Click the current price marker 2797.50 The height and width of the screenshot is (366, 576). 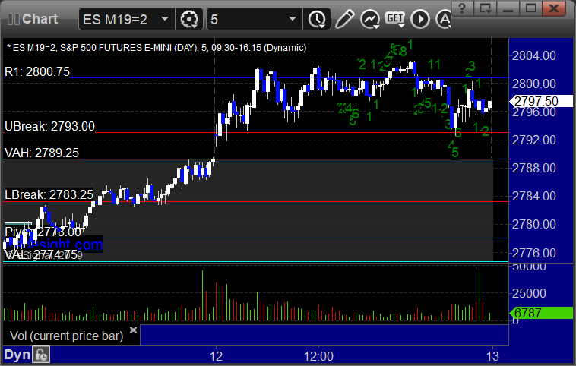pos(541,101)
